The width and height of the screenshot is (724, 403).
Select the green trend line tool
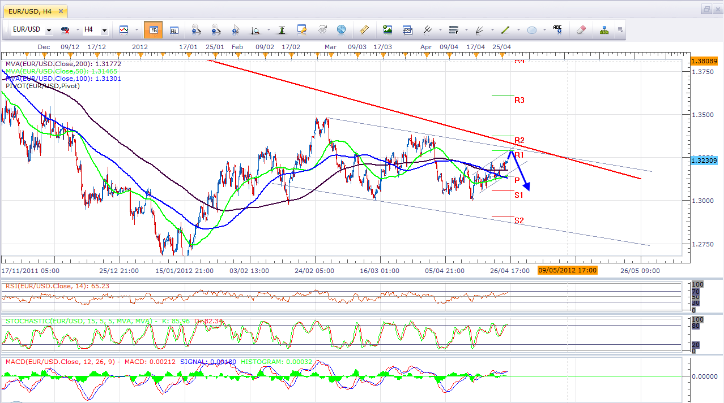coord(505,30)
